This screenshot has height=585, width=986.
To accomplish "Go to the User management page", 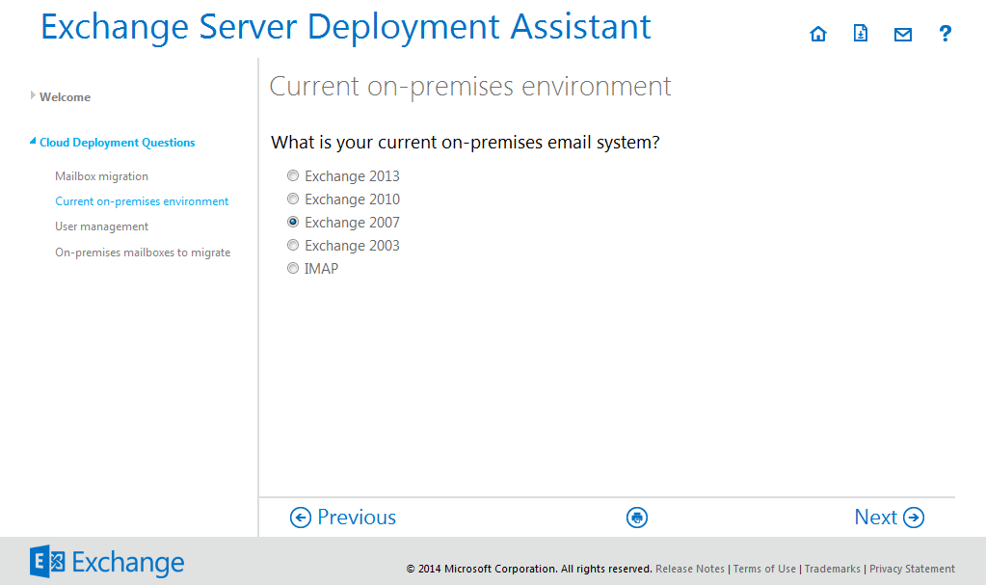I will click(x=102, y=226).
